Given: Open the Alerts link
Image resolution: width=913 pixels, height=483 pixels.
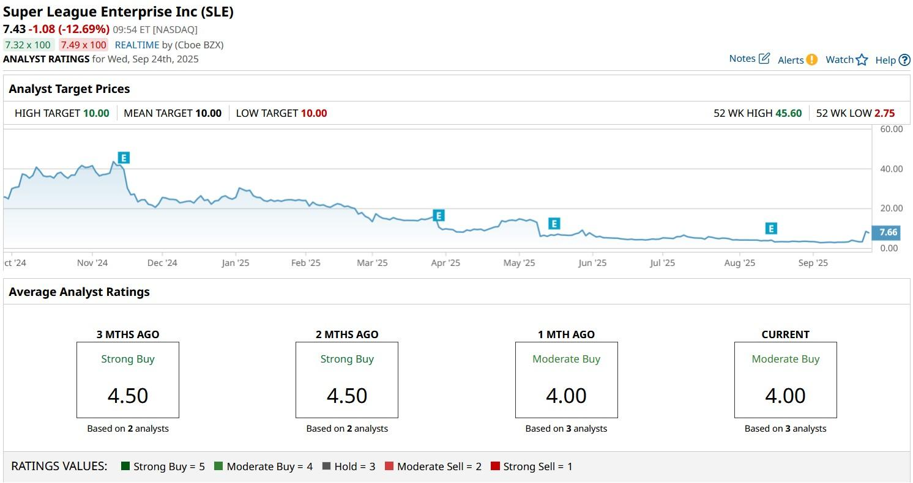Looking at the screenshot, I should pyautogui.click(x=791, y=60).
